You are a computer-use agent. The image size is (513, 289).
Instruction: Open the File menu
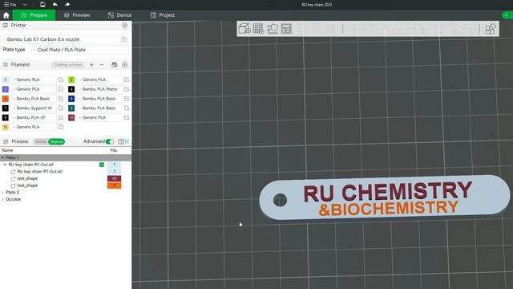click(10, 5)
